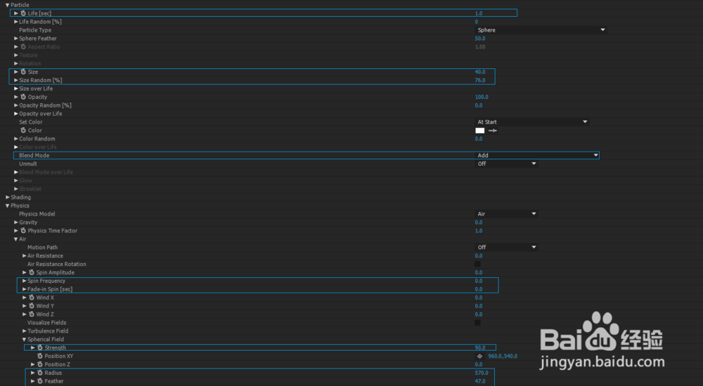Toggle stopwatch for Feather
703x386 pixels.
click(x=40, y=381)
